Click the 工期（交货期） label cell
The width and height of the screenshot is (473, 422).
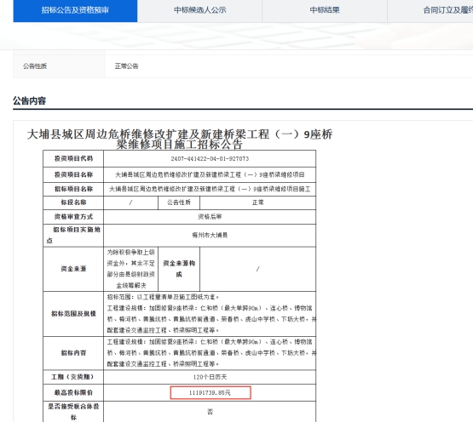pyautogui.click(x=73, y=377)
